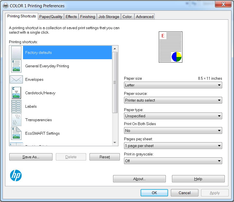
Task: Click the shortcuts list scroll up arrow
Action: pyautogui.click(x=115, y=49)
